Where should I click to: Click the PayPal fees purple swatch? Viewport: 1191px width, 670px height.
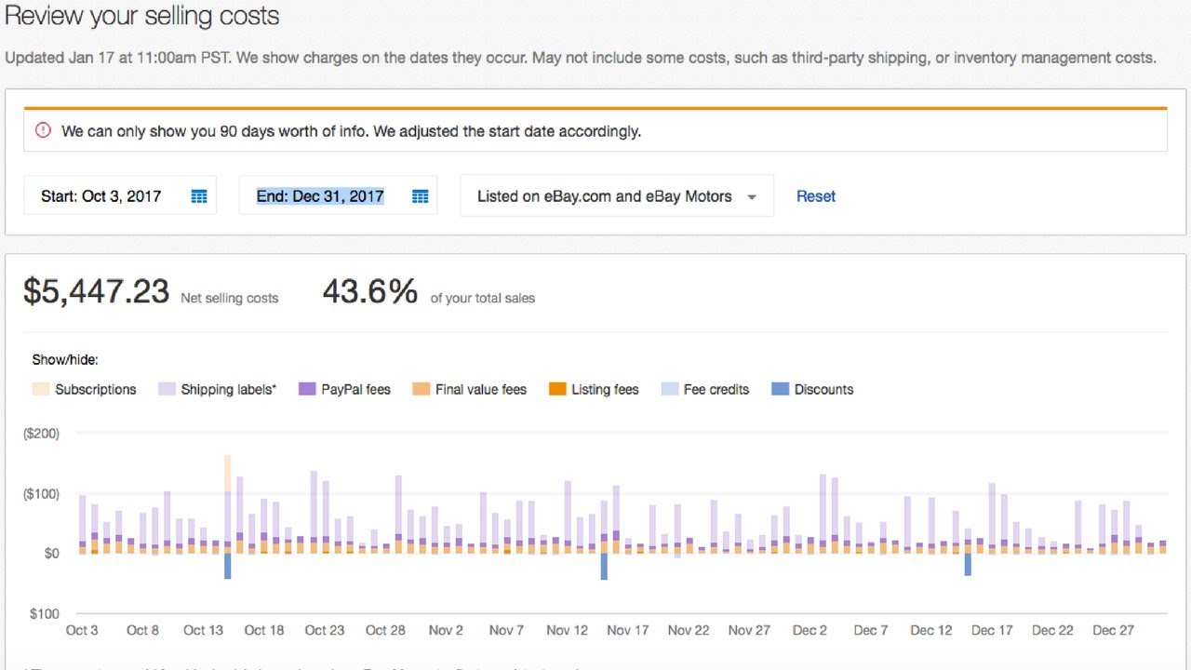[307, 390]
